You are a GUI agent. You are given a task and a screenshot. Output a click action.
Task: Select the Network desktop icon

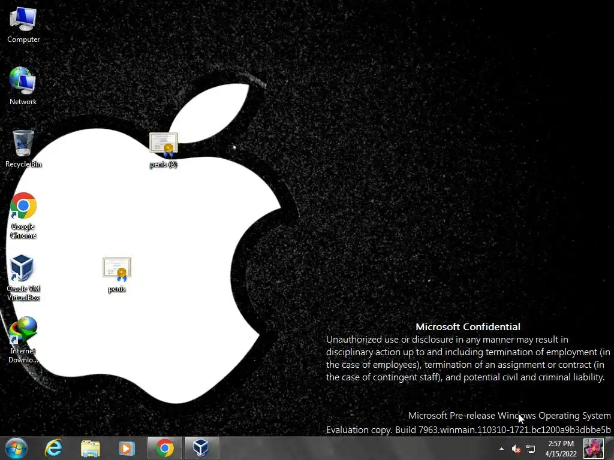tap(23, 86)
